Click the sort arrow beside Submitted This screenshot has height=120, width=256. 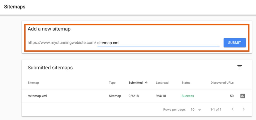coord(146,82)
